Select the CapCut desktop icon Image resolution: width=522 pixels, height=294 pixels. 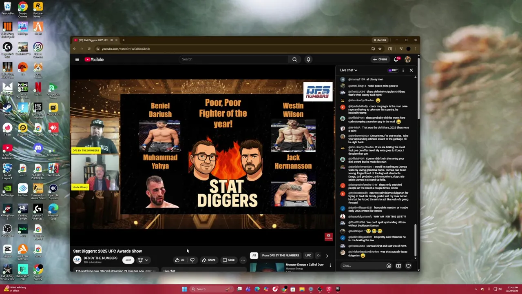click(7, 251)
